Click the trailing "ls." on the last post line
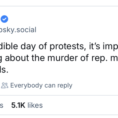This screenshot has height=118, width=118. coord(4,70)
